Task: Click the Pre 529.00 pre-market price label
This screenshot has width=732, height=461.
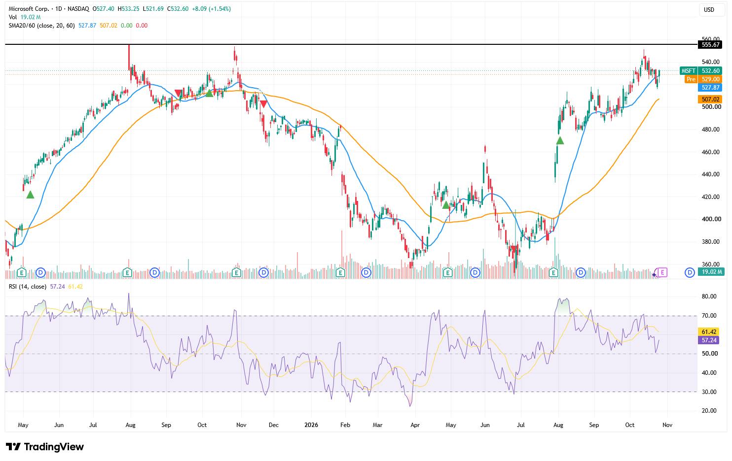Action: point(703,79)
